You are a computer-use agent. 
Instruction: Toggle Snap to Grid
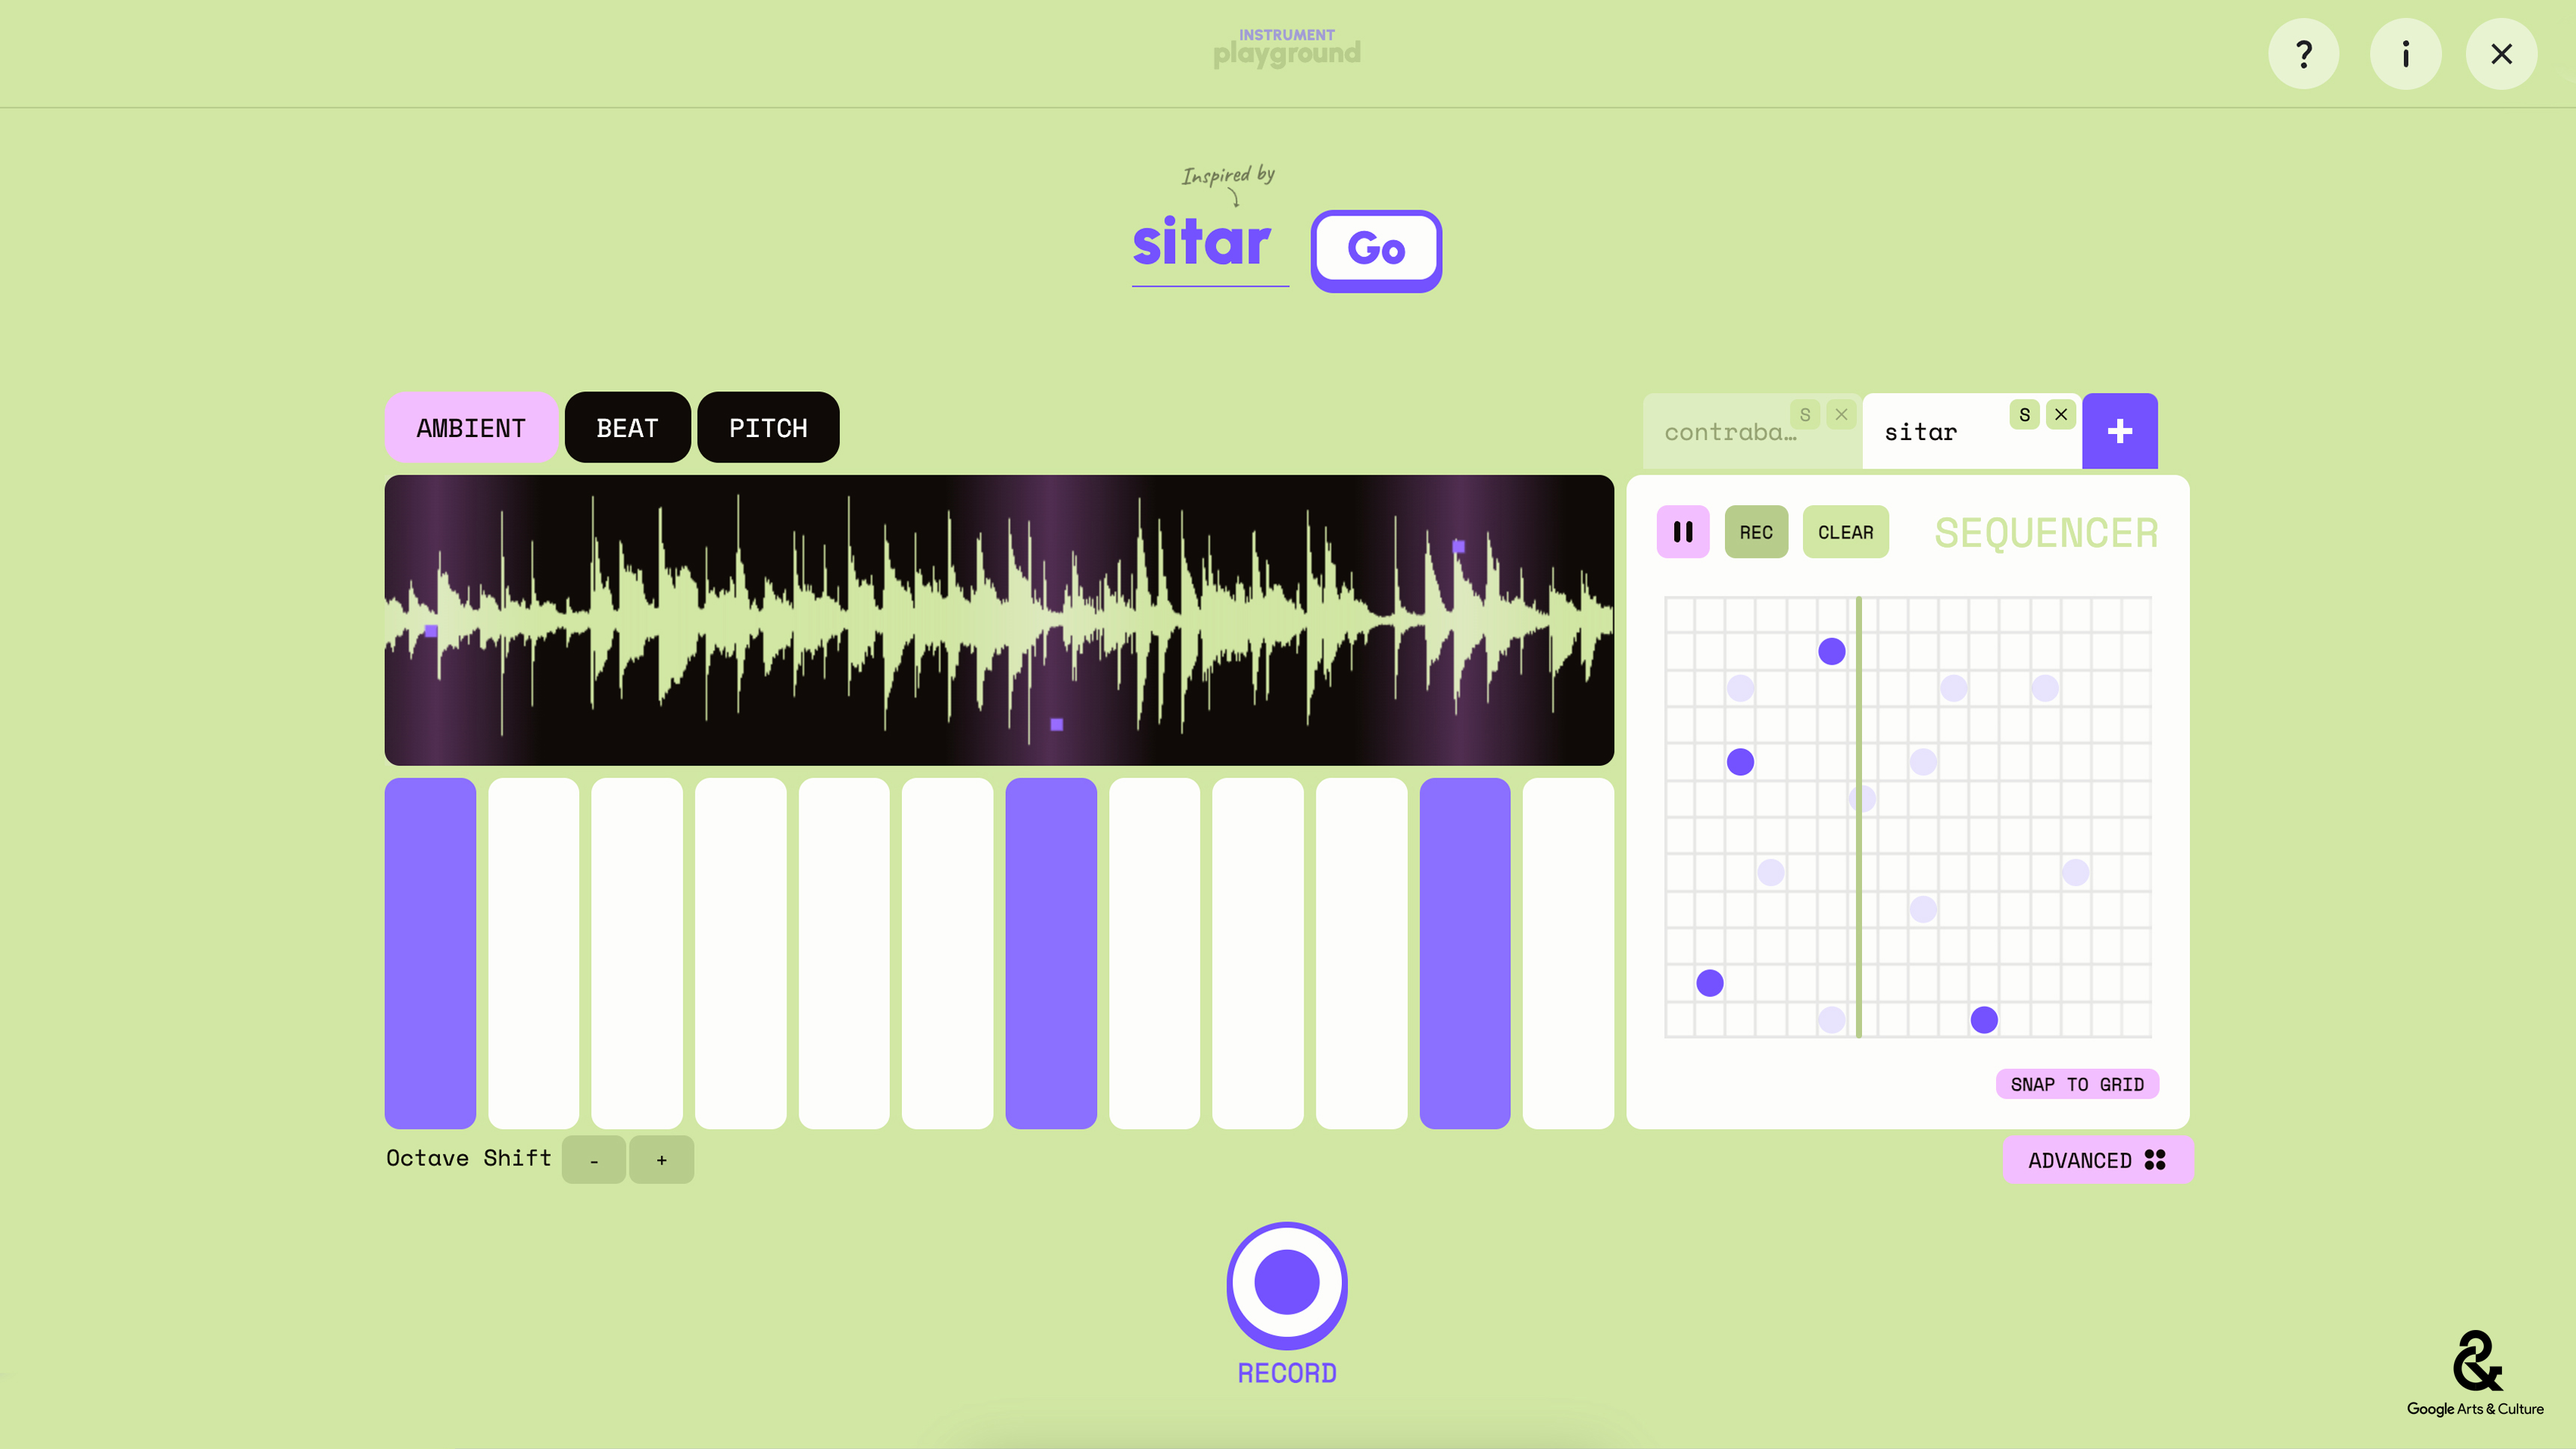click(2077, 1084)
